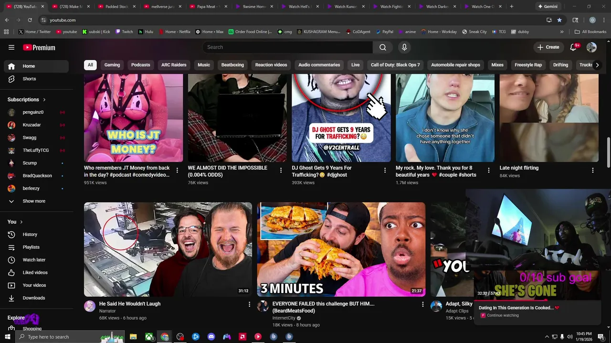The image size is (611, 343).
Task: Show more bookmarks with the chevron
Action: click(x=562, y=32)
